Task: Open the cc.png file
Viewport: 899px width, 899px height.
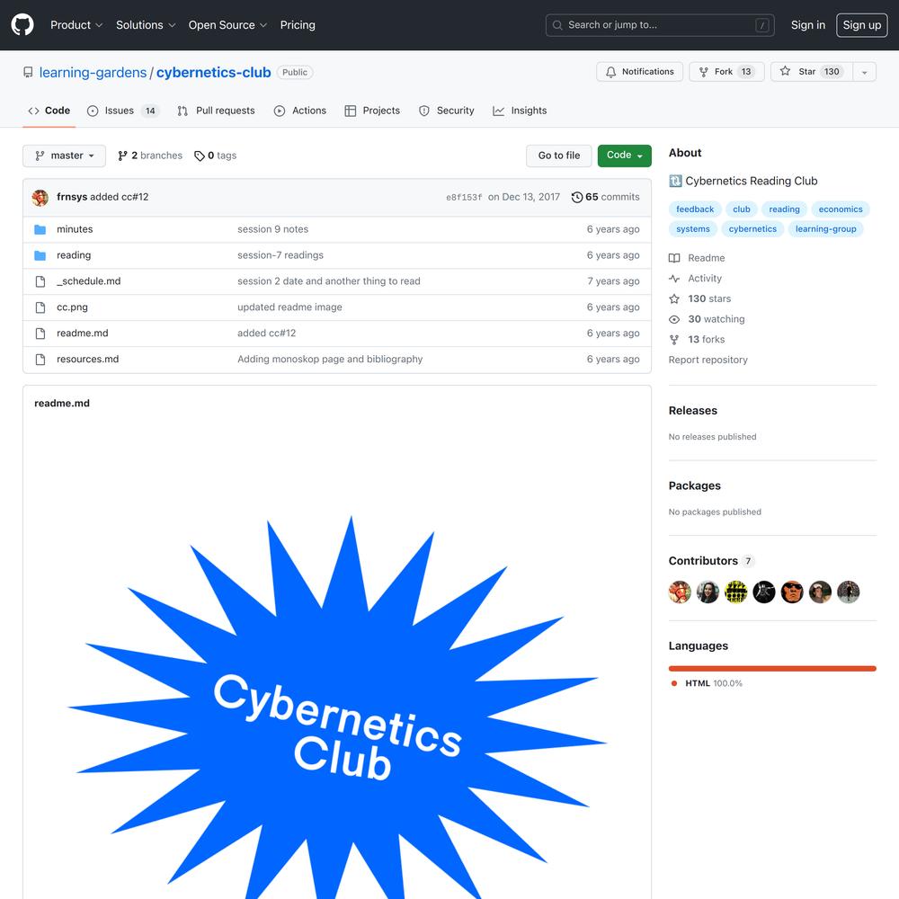Action: click(72, 307)
